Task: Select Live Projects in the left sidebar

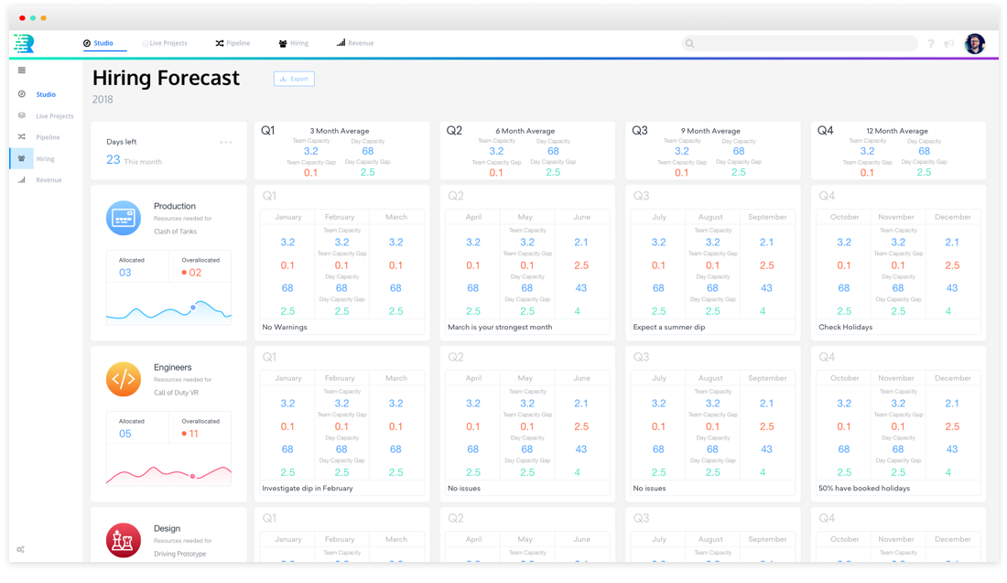Action: tap(54, 116)
